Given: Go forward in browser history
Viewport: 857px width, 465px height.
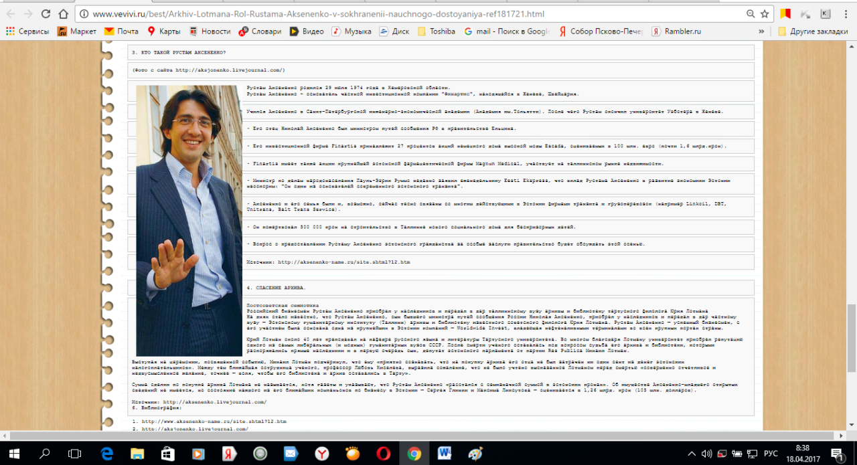Looking at the screenshot, I should point(27,13).
